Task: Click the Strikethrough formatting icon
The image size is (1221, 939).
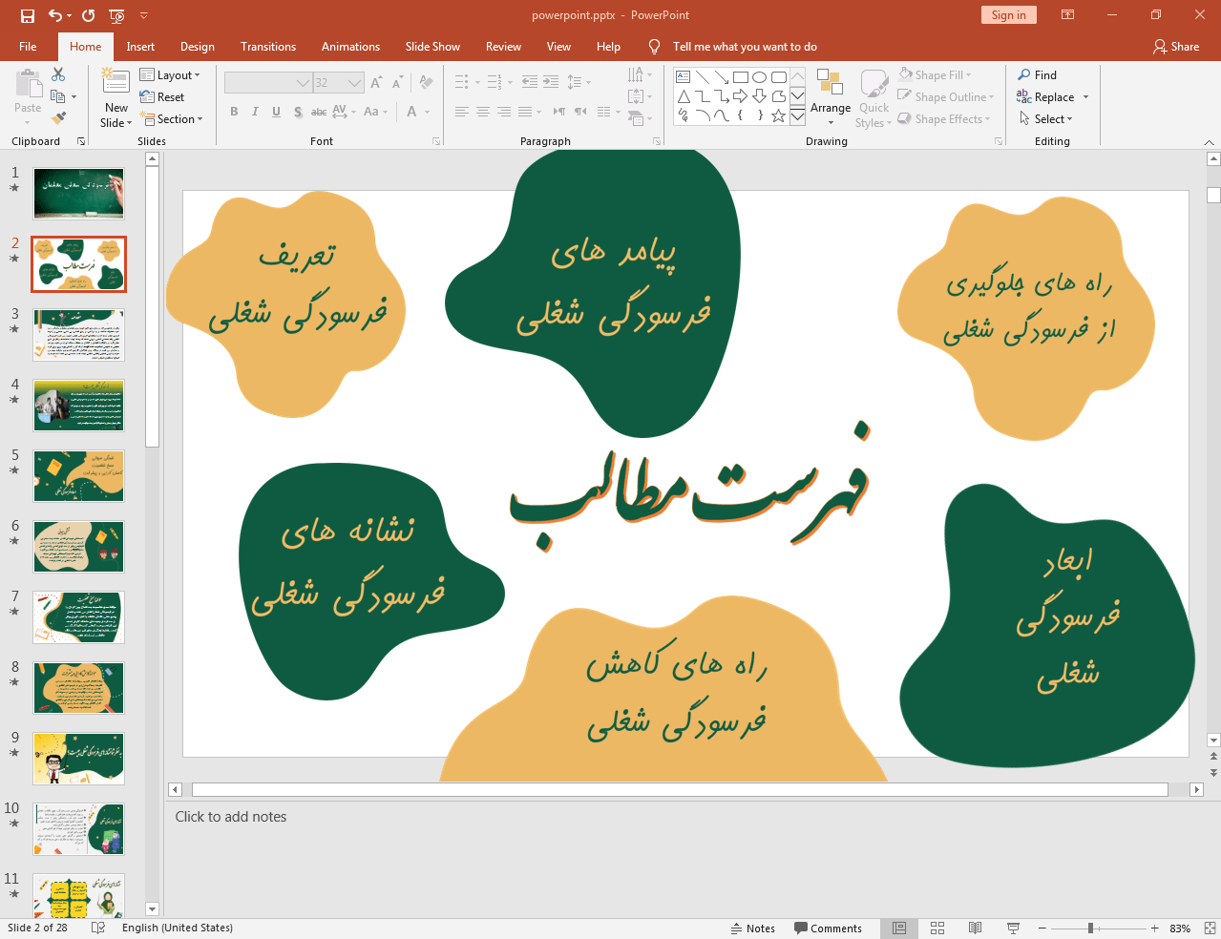Action: coord(318,112)
